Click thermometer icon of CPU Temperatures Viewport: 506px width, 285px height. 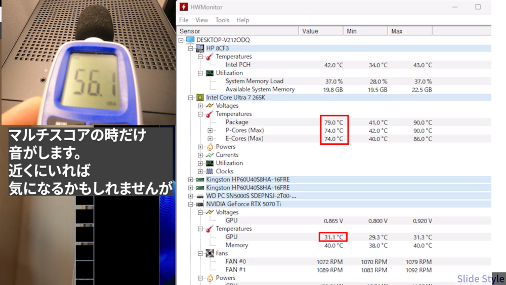coord(210,114)
